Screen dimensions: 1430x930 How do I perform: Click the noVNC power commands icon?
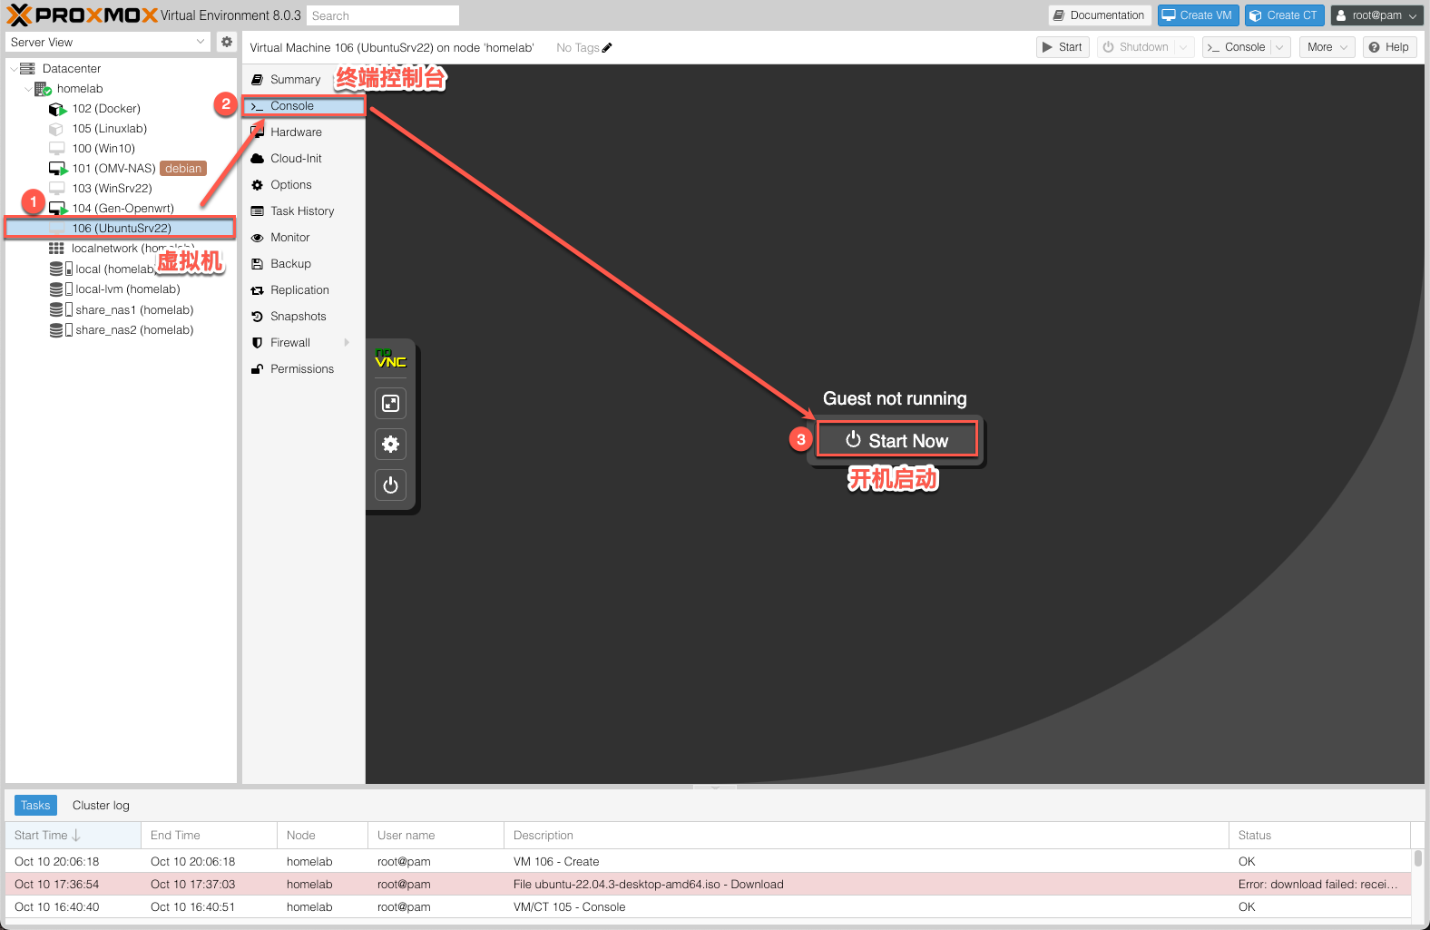pos(391,485)
